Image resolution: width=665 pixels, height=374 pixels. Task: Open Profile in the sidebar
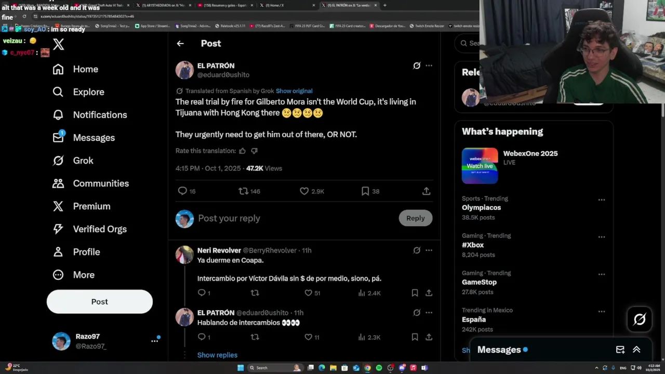76,252
